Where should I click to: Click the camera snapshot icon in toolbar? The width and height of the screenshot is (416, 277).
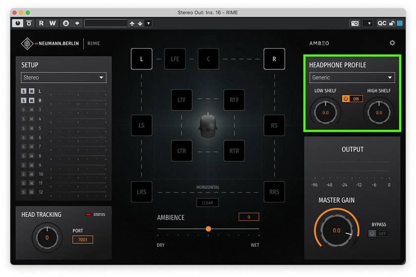(355, 23)
